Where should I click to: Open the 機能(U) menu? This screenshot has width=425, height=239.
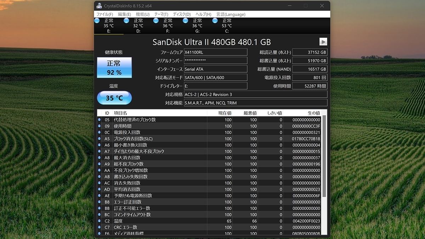tap(143, 15)
